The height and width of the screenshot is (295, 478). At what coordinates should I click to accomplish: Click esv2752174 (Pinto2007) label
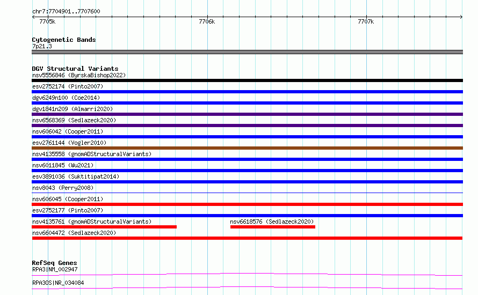pyautogui.click(x=68, y=86)
